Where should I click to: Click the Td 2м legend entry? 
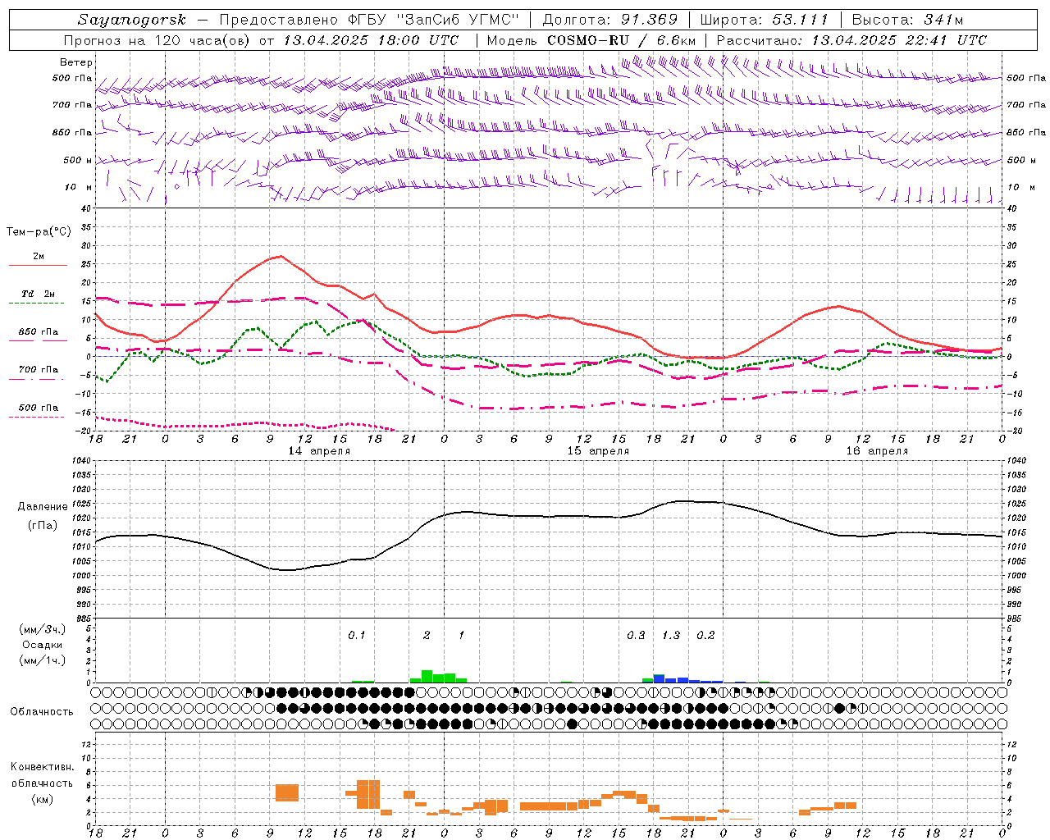[x=38, y=294]
